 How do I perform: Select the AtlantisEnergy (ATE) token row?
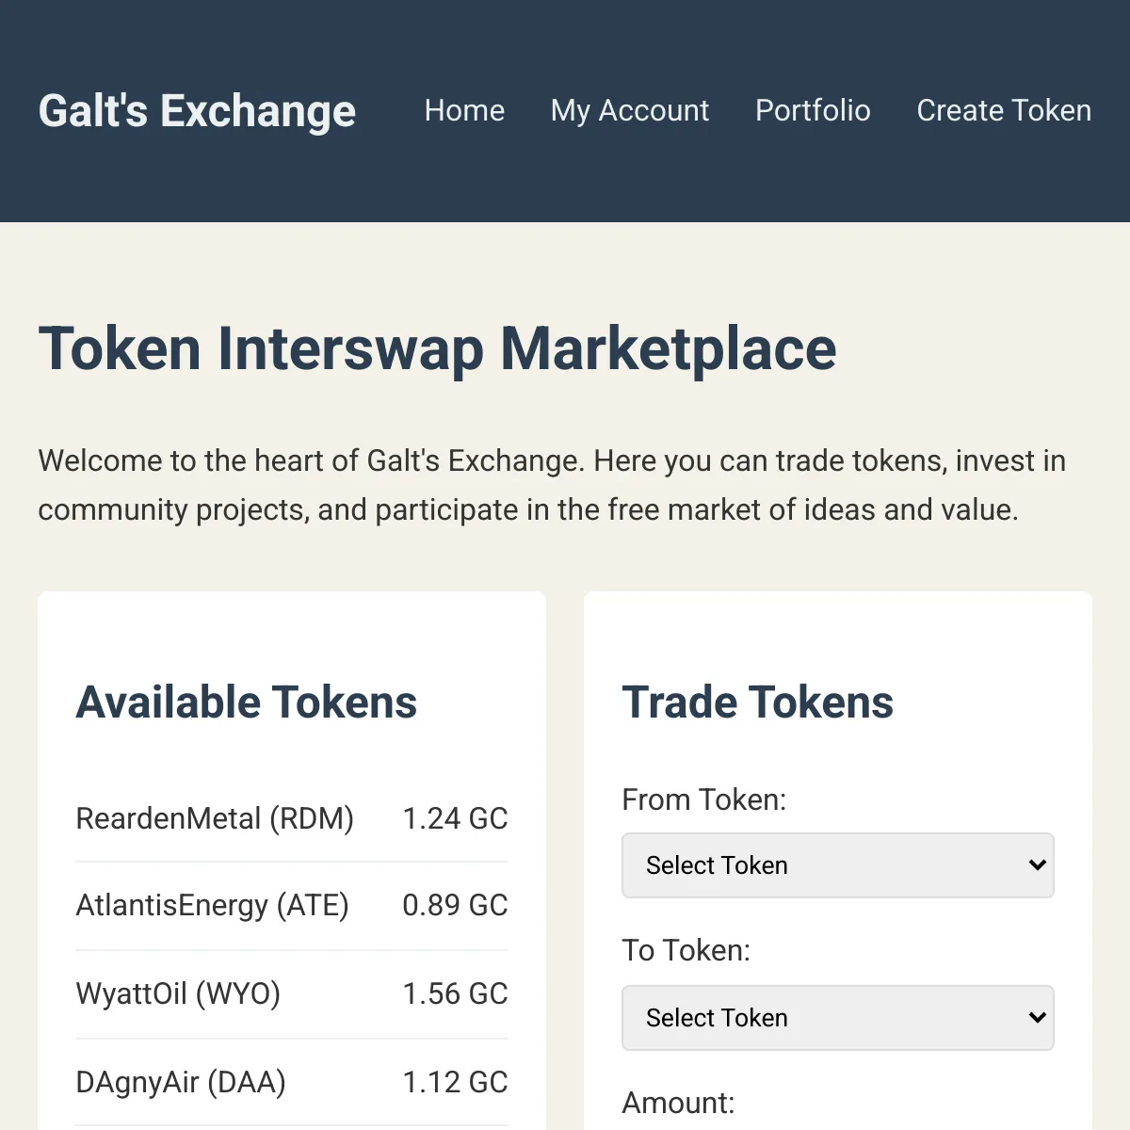(292, 905)
